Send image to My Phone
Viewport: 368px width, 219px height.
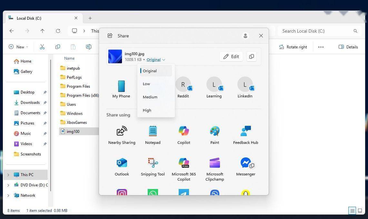tap(121, 89)
